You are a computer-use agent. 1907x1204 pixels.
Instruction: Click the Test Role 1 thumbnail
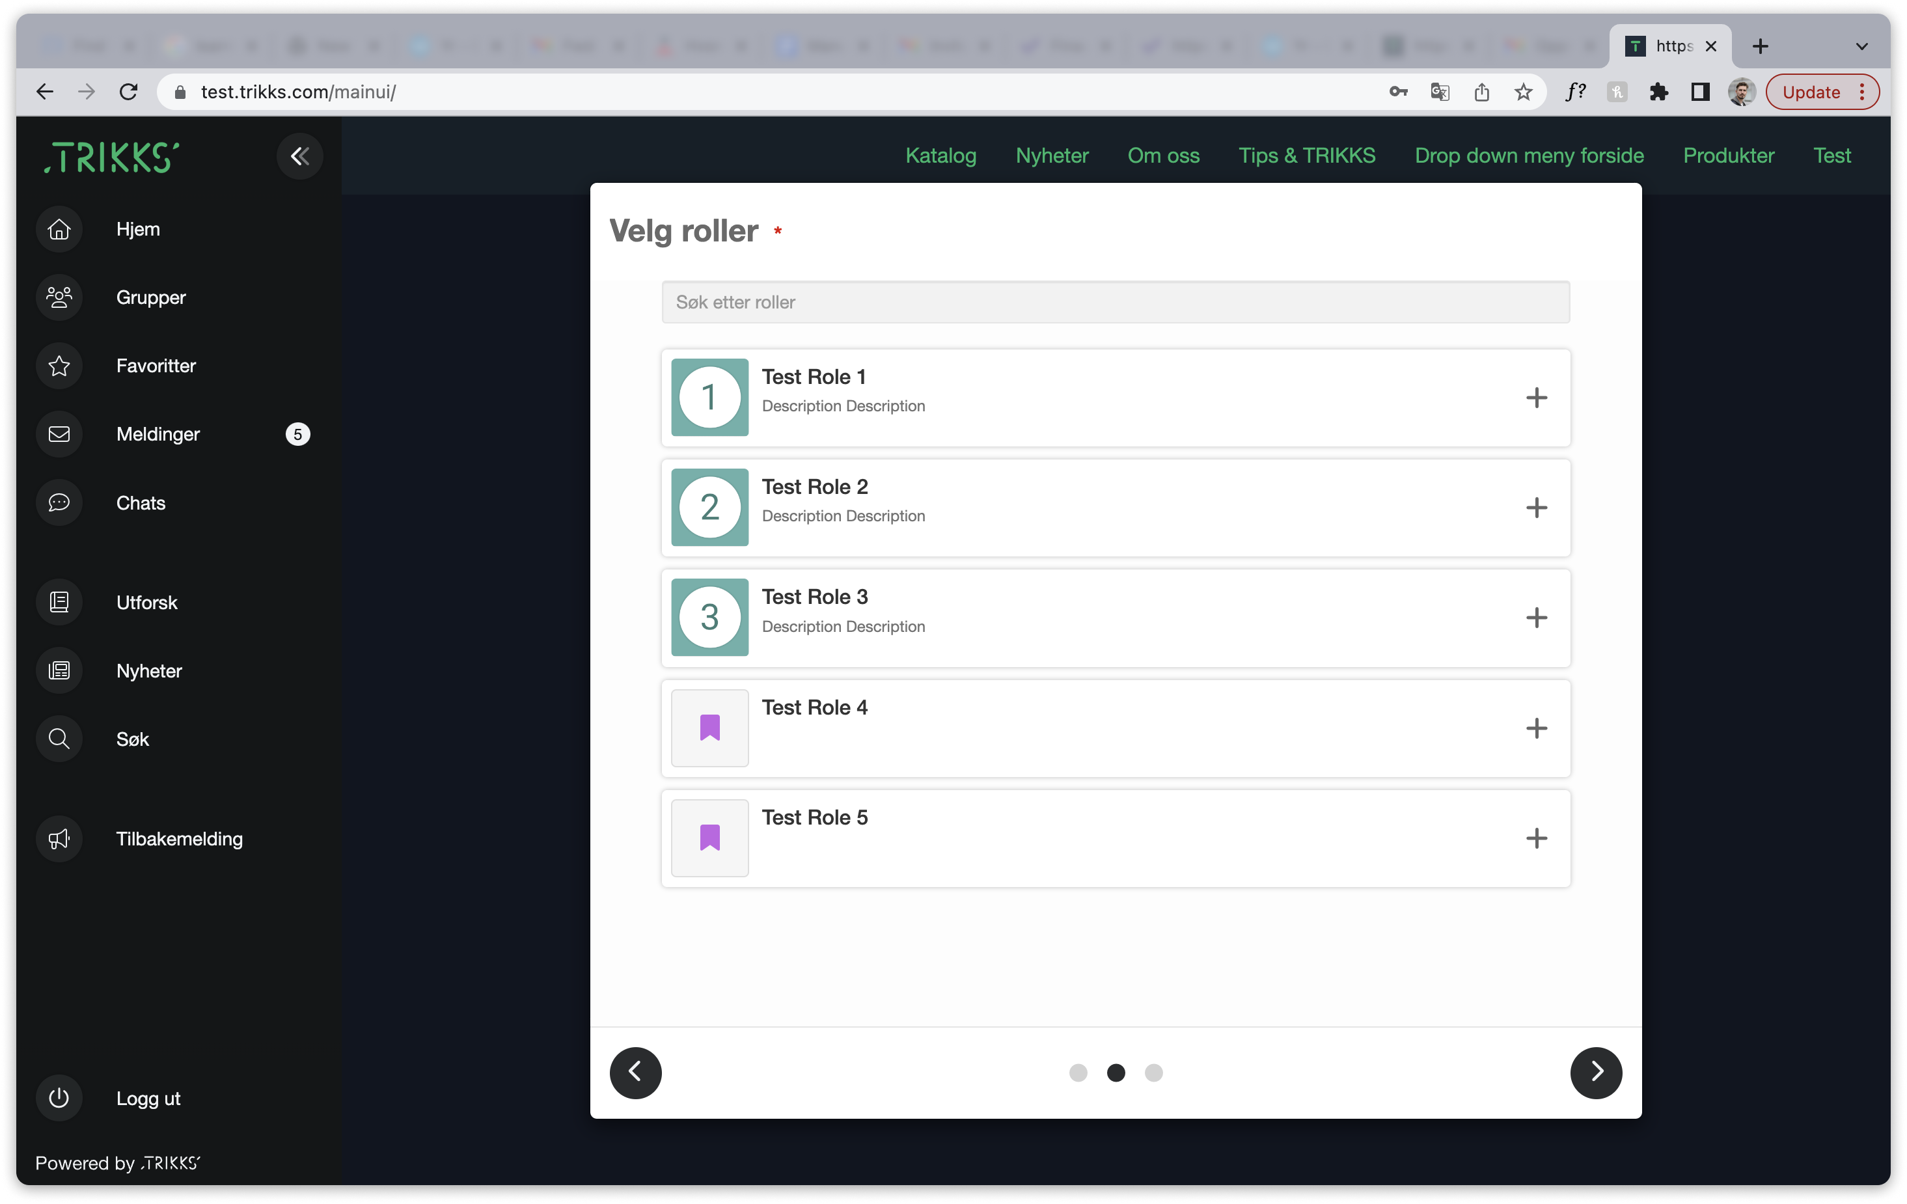click(709, 397)
